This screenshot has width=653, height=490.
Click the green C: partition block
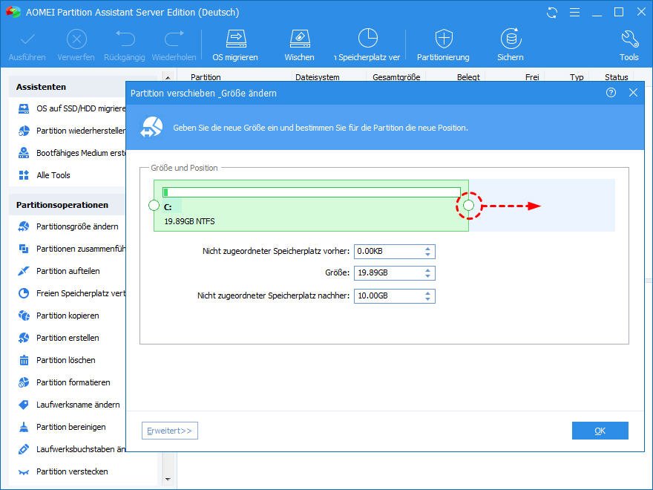click(x=311, y=206)
